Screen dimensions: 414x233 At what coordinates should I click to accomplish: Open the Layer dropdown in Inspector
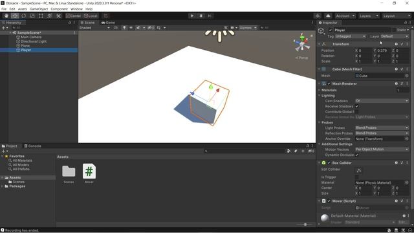(x=395, y=36)
